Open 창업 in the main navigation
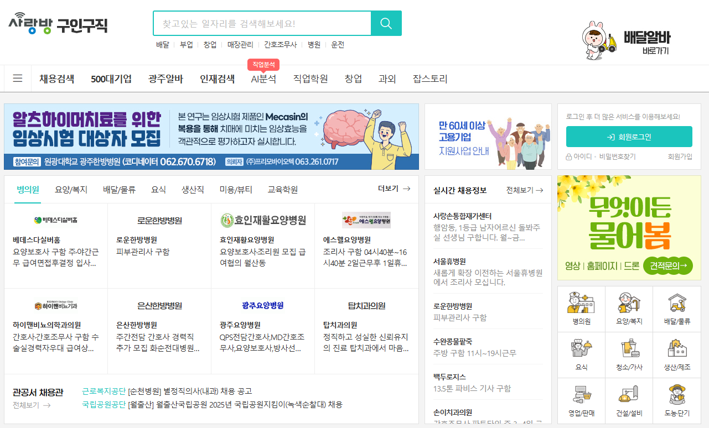709x428 pixels. (353, 79)
